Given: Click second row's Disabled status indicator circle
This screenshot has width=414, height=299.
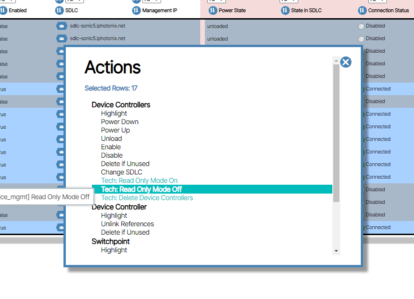Looking at the screenshot, I should [x=361, y=39].
